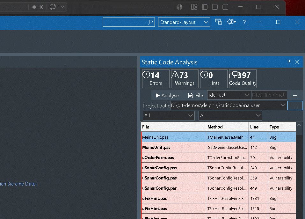Image resolution: width=305 pixels, height=219 pixels.
Task: Click Vulnerability type cell for line 70
Action: 282,157
